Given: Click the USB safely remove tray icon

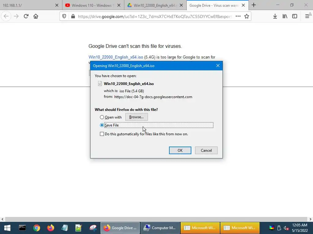Looking at the screenshot, I should [x=279, y=228].
